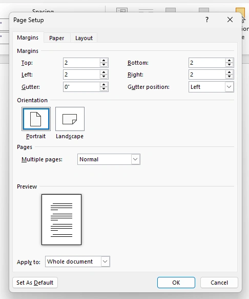Switch to the Paper tab
Screen dimensions: 249x299
click(57, 38)
